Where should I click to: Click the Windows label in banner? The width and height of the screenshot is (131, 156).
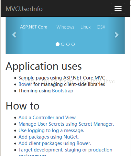[65, 27]
